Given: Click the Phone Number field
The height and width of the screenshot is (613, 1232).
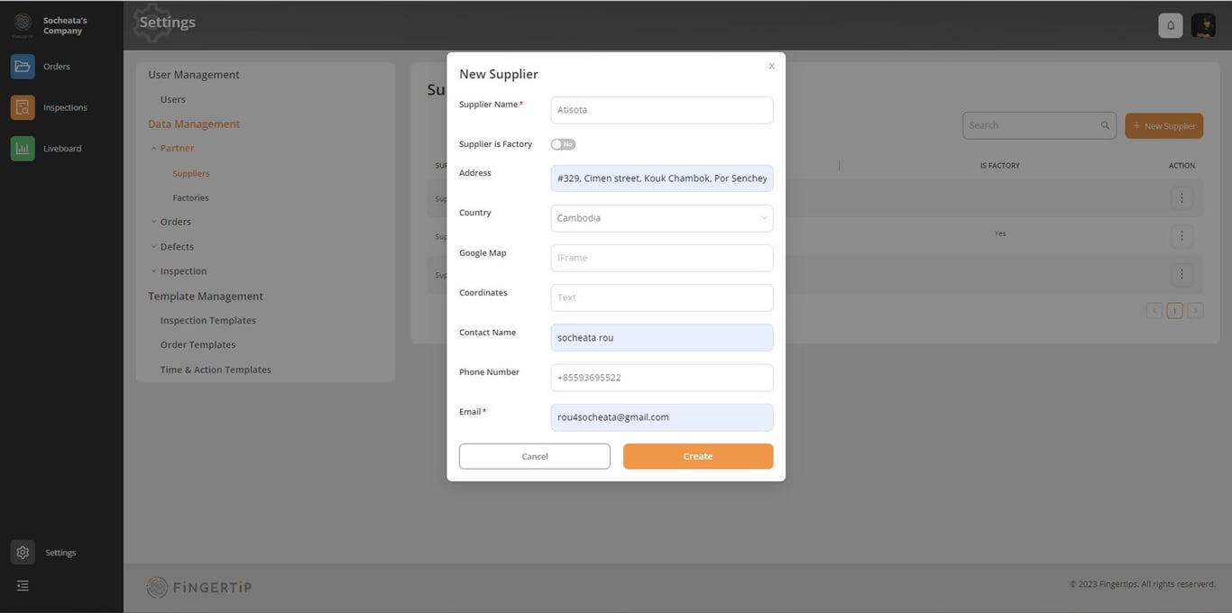Looking at the screenshot, I should [662, 378].
